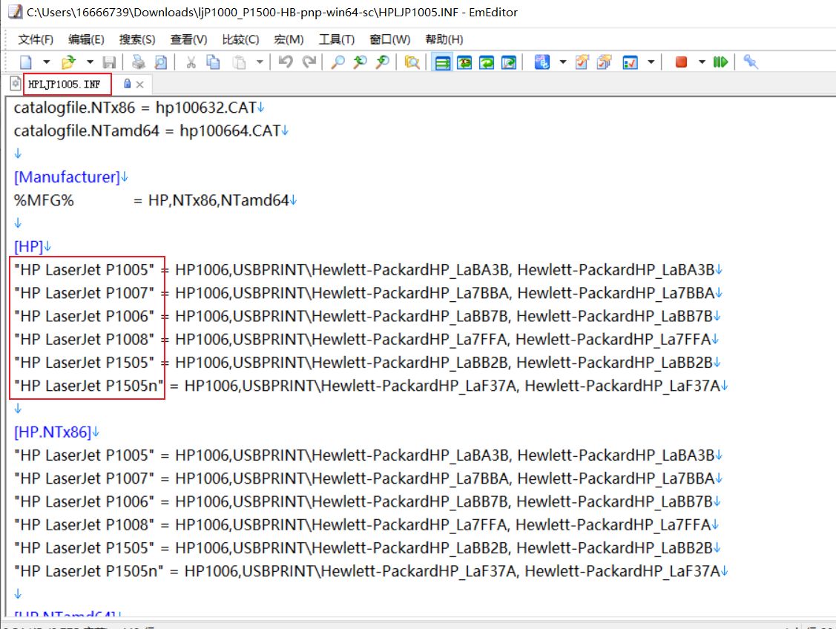Open the 比较(C) menu
The width and height of the screenshot is (836, 629).
point(240,39)
